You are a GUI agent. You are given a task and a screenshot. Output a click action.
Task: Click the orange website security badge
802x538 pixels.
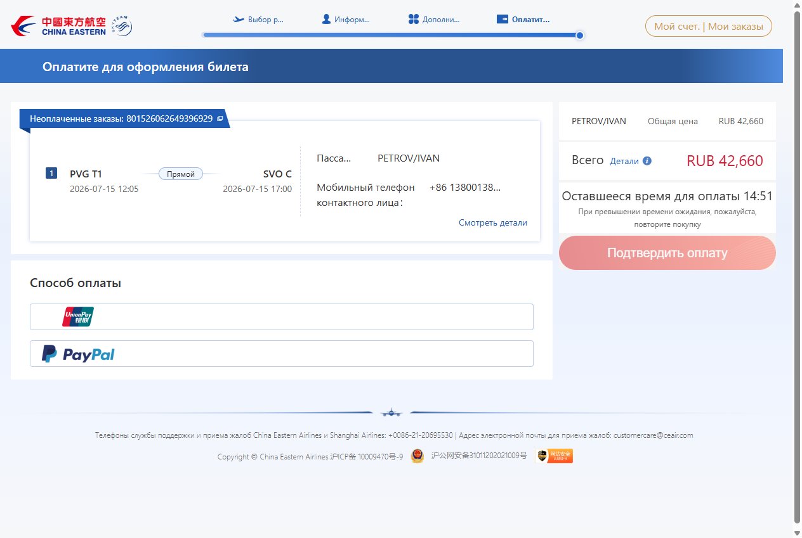tap(554, 456)
